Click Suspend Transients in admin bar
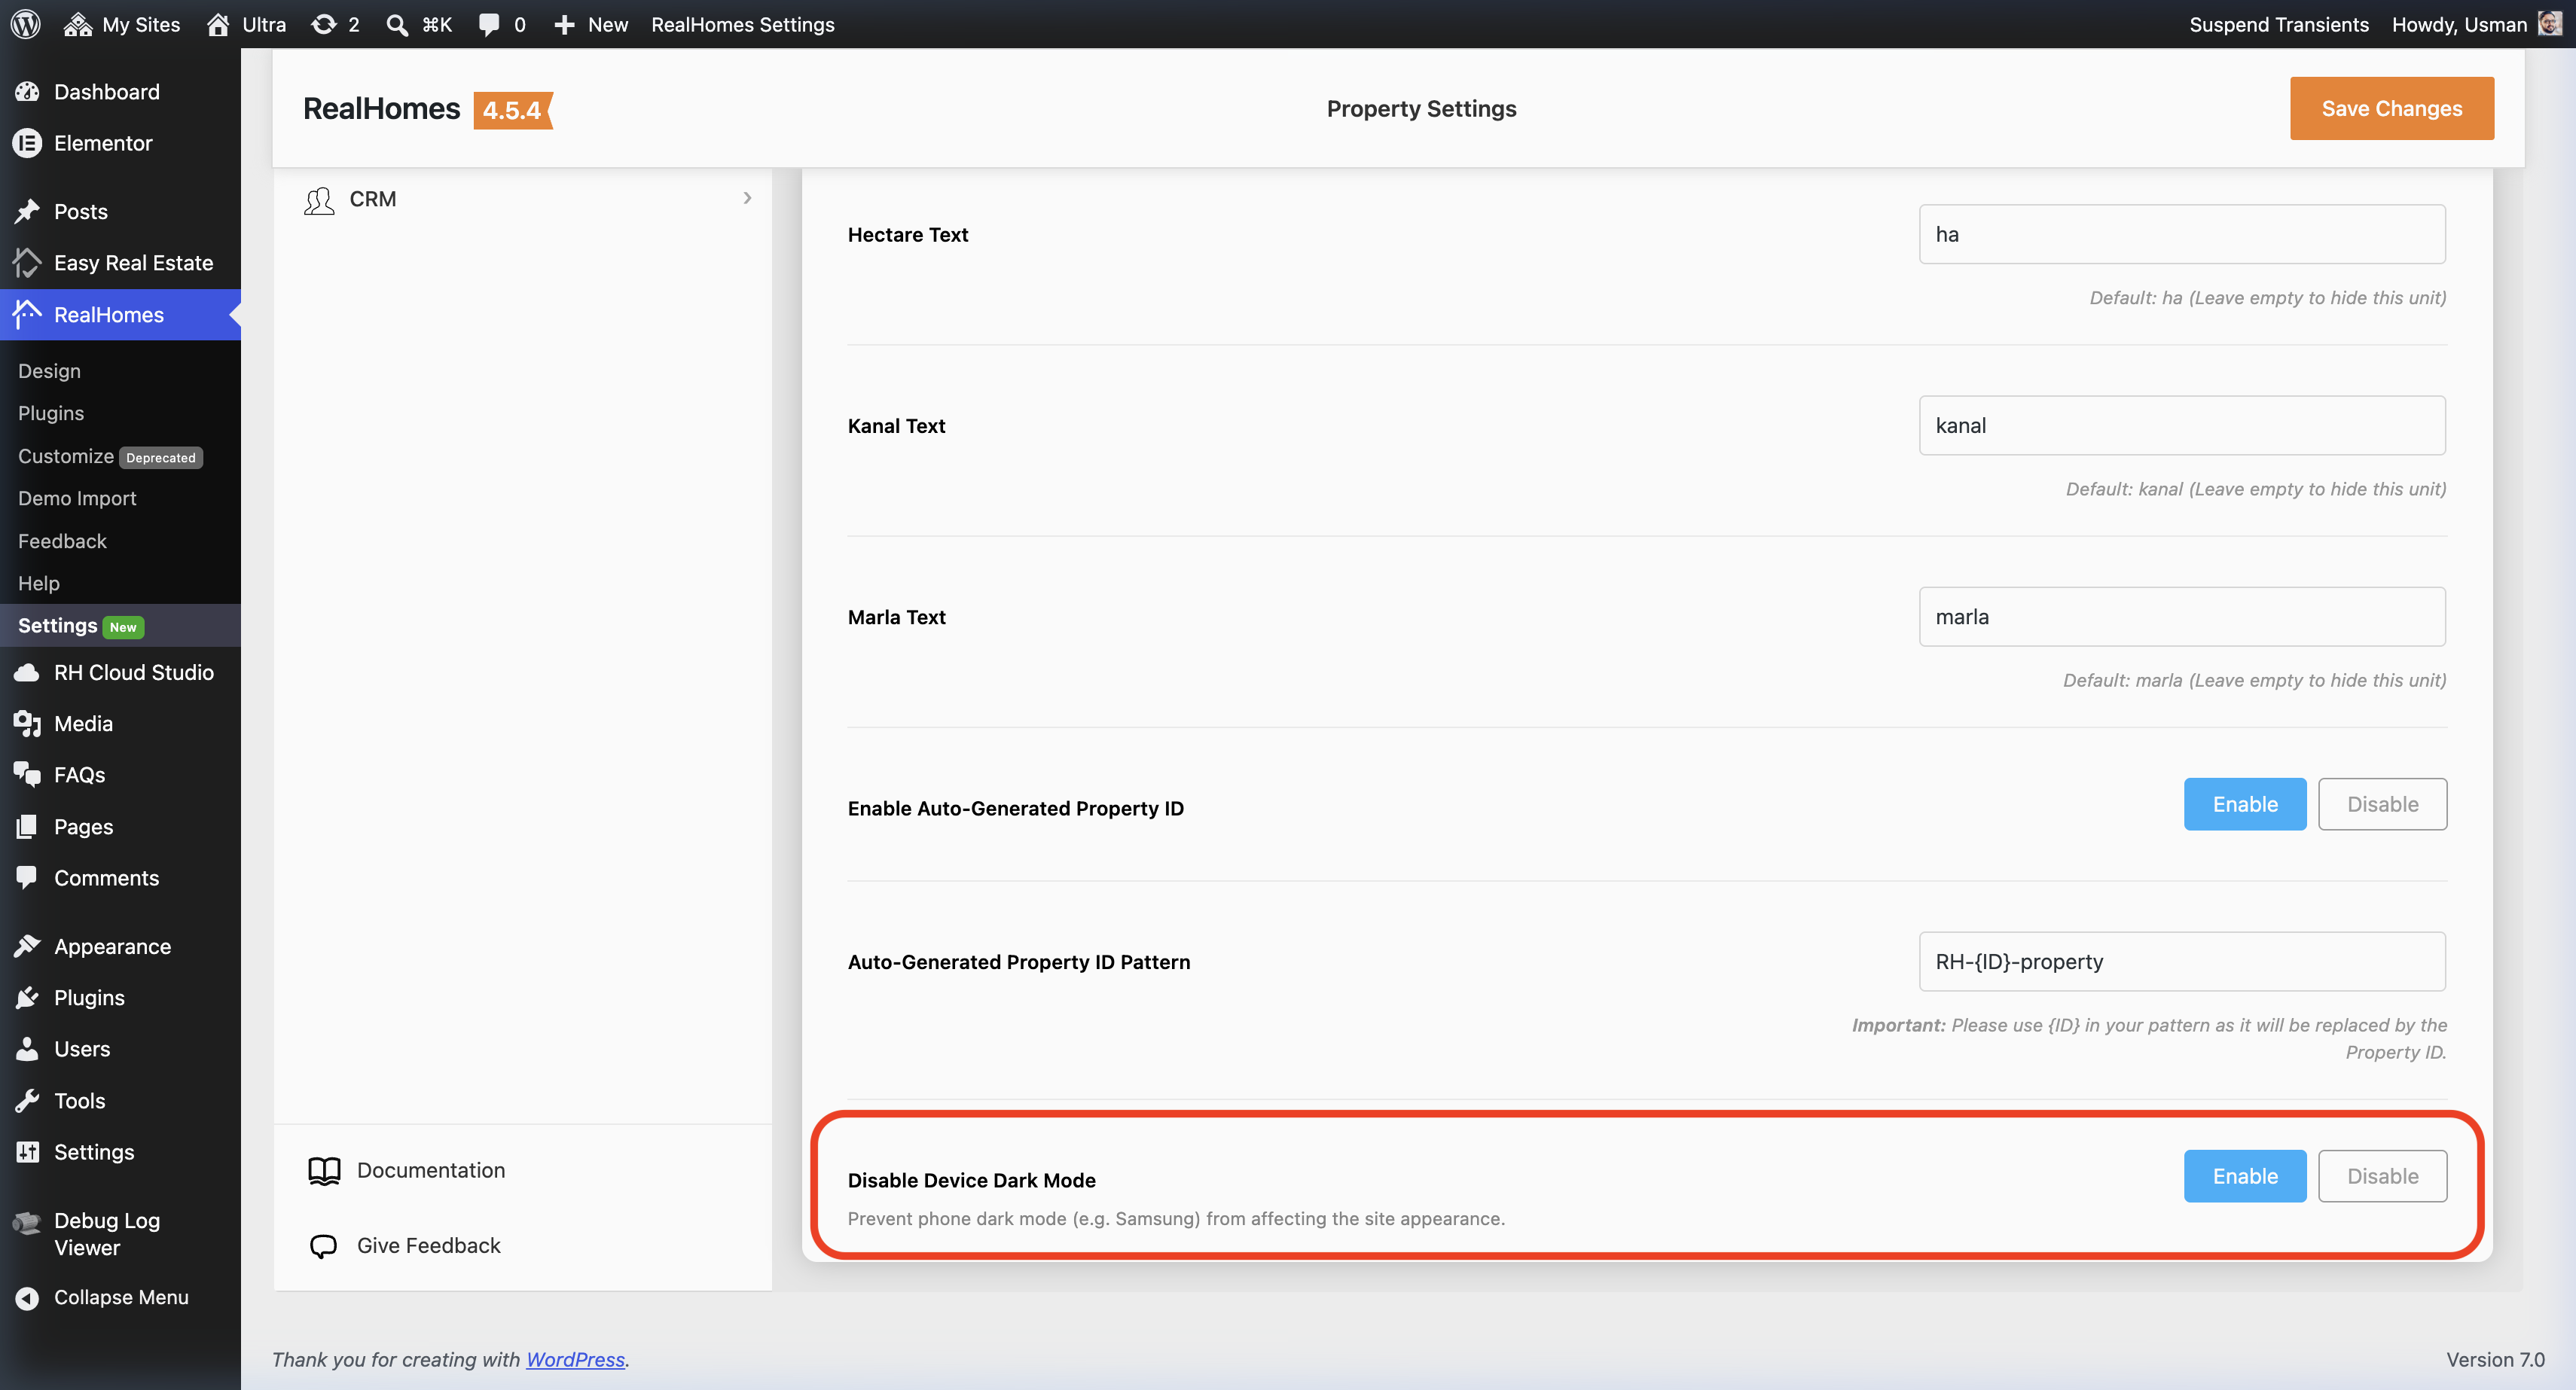Screen dimensions: 2576x1390 point(2279,24)
